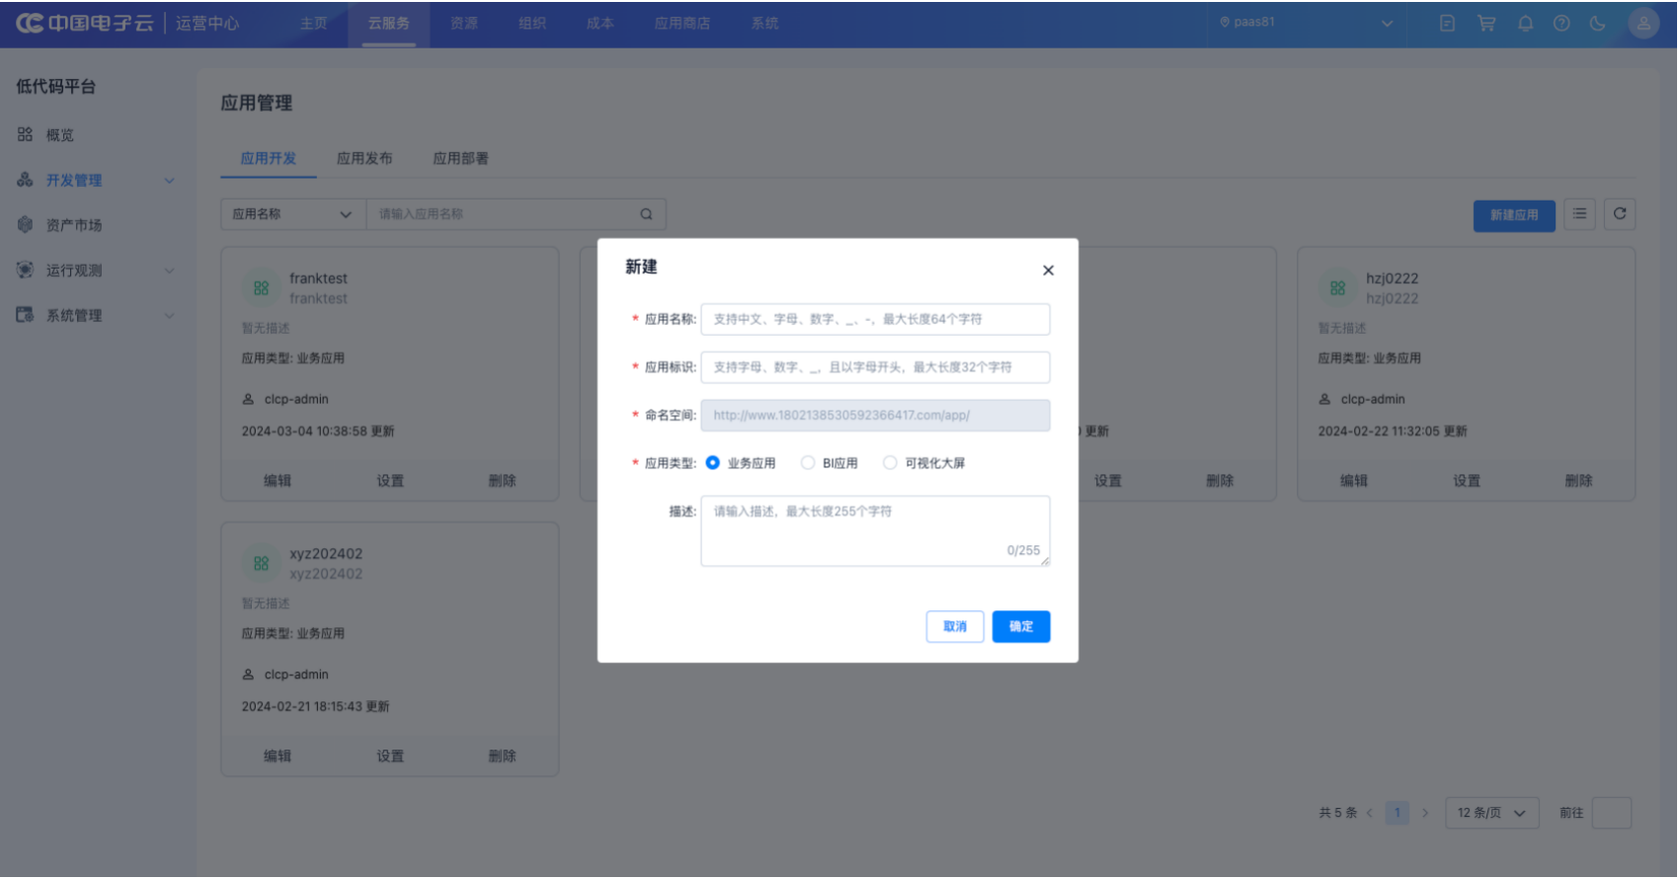Go to next page arrow

pyautogui.click(x=1424, y=813)
